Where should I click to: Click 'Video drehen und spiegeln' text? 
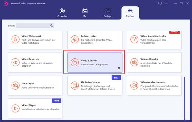pyautogui.click(x=94, y=65)
